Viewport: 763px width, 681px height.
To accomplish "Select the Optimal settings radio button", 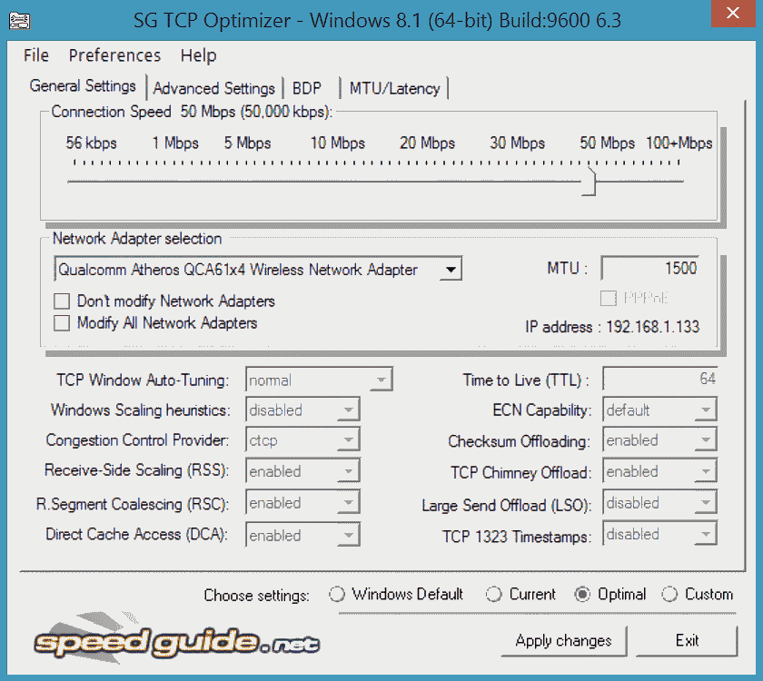I will pos(582,594).
